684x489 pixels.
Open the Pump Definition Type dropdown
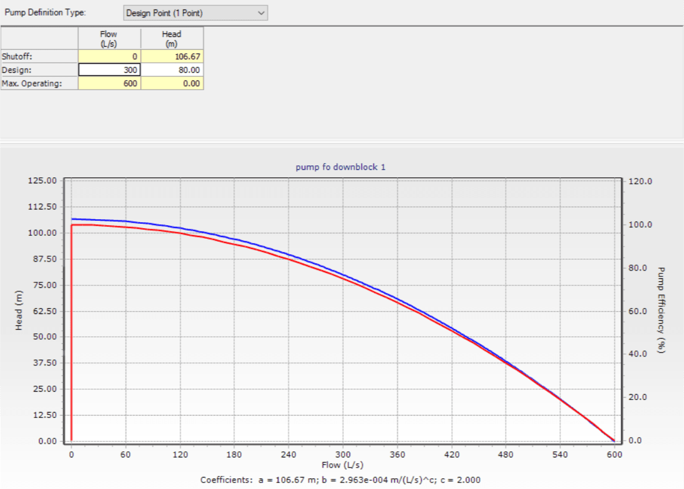click(x=195, y=13)
